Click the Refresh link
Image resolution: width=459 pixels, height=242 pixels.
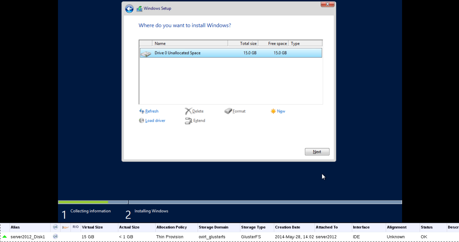click(152, 111)
